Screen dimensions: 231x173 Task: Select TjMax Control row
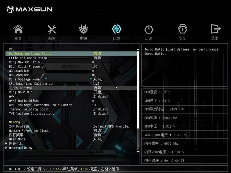click(x=71, y=88)
